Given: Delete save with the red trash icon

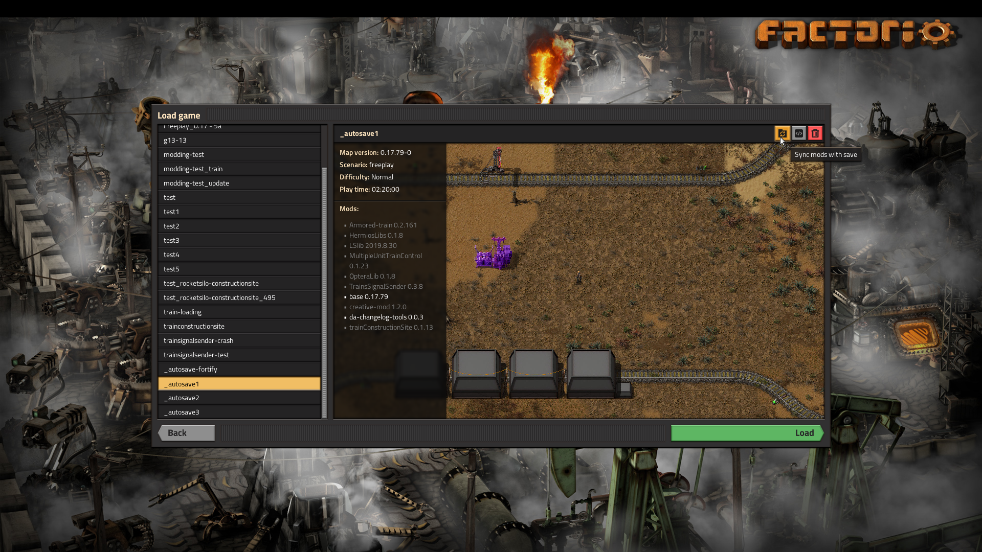Looking at the screenshot, I should pos(815,133).
